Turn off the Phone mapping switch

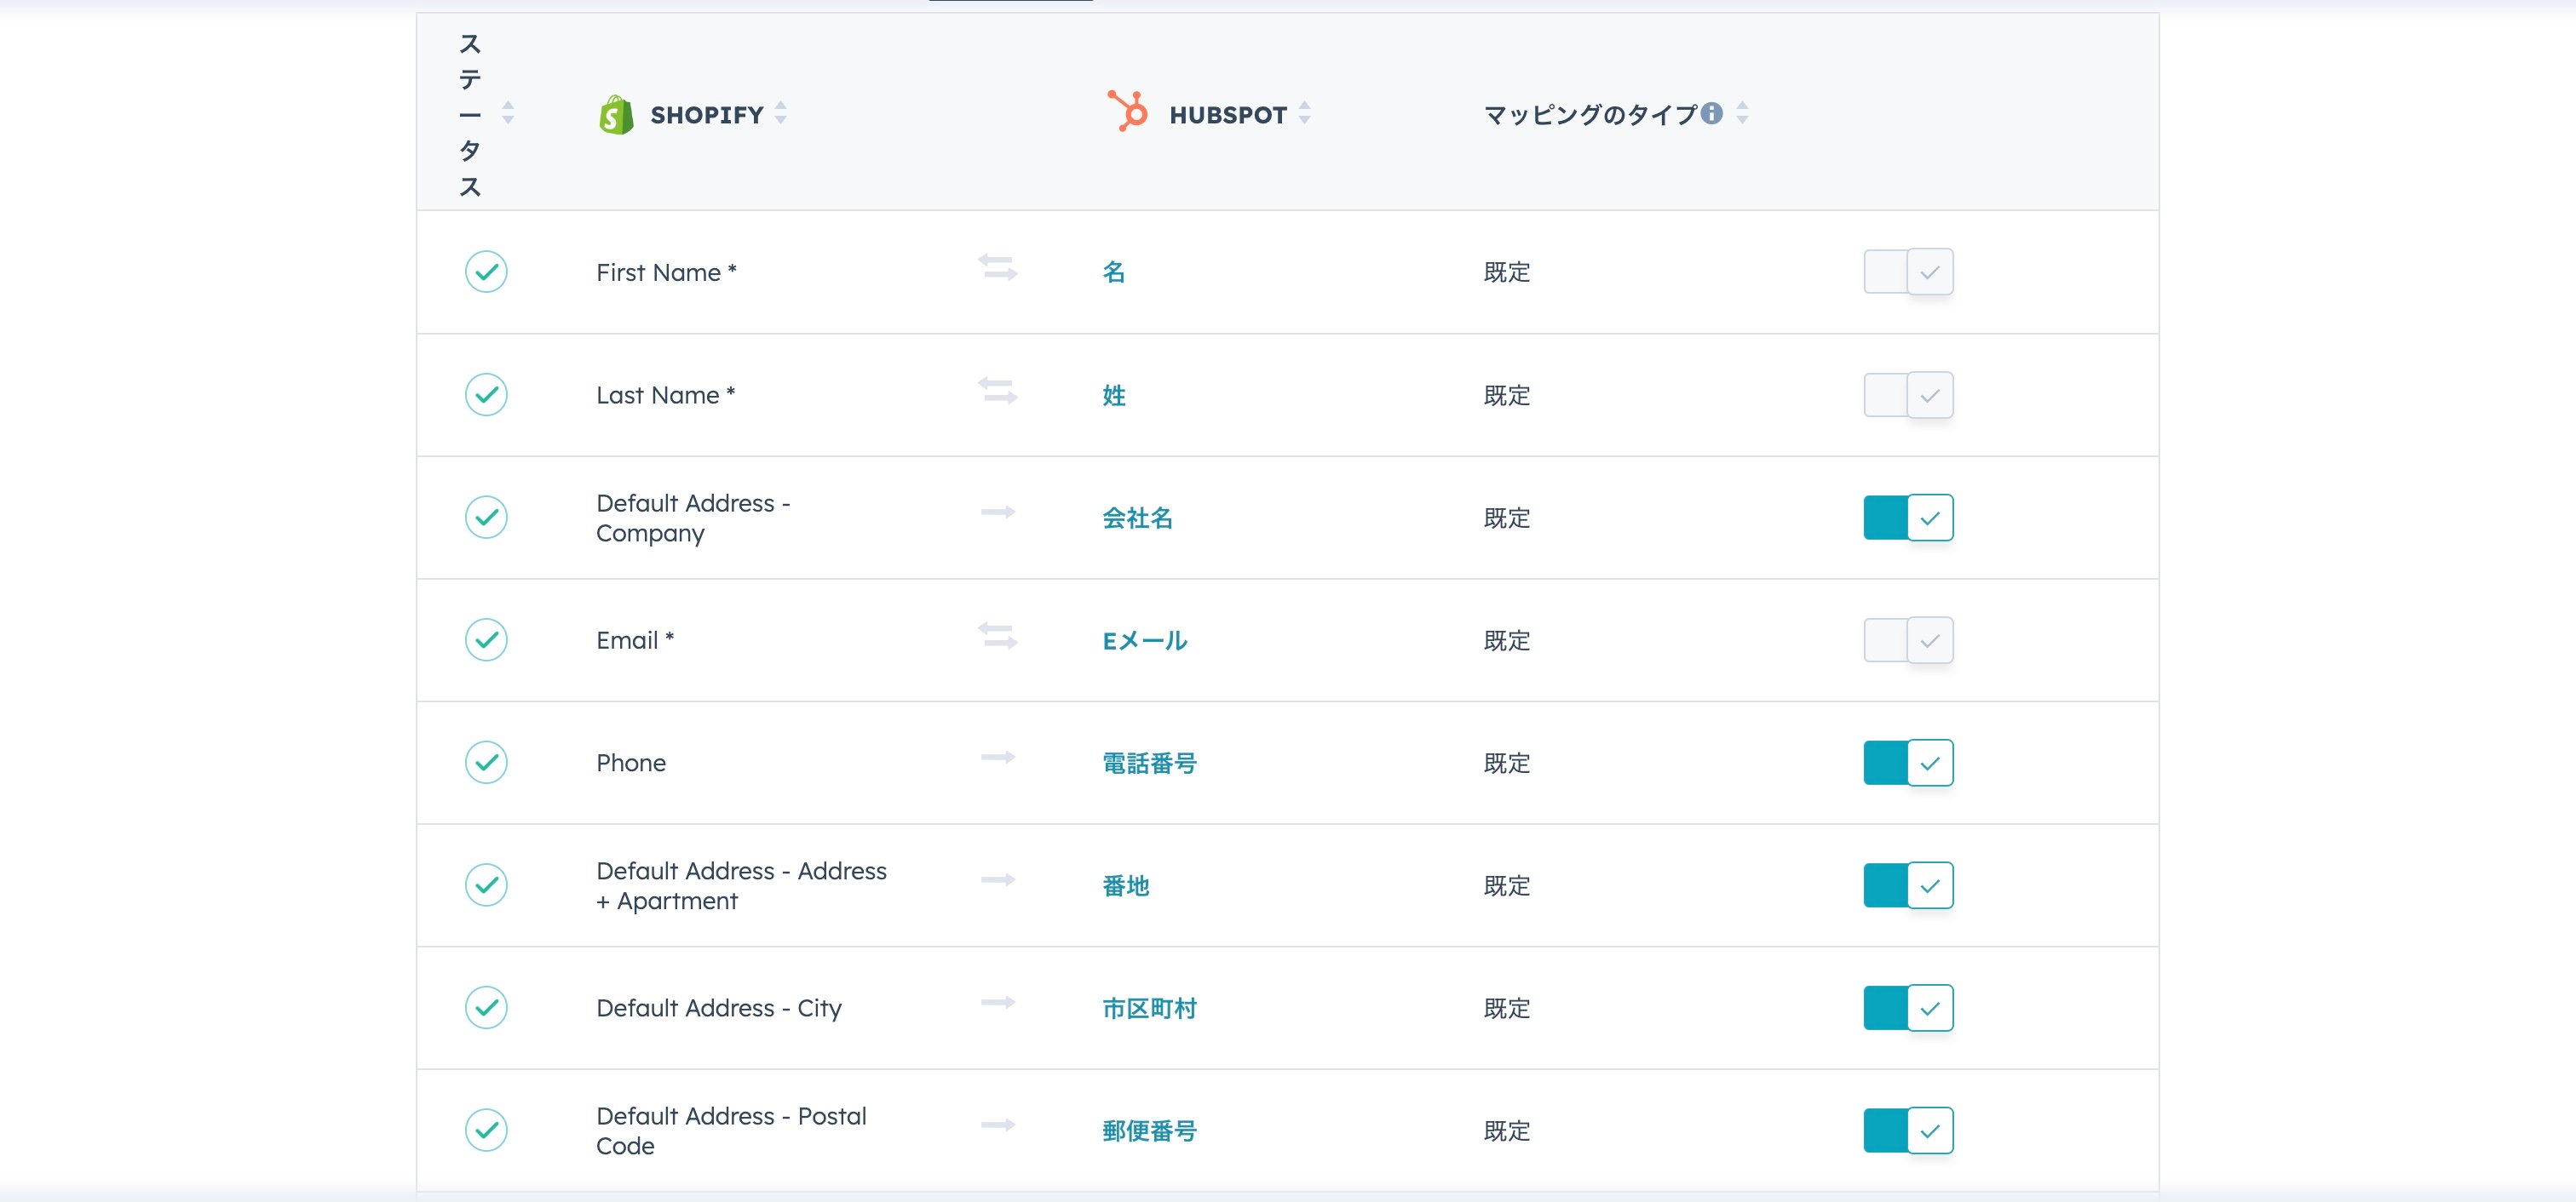click(1908, 763)
